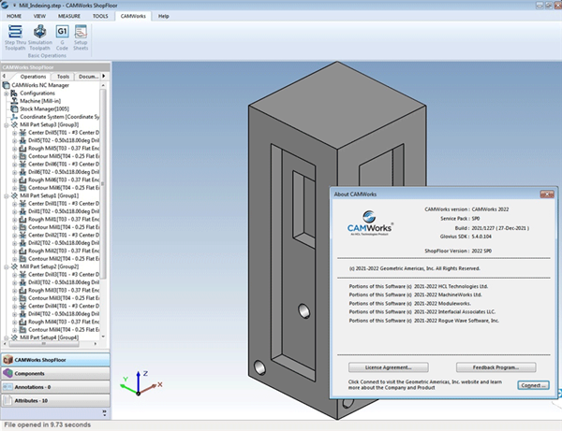Screen dimensions: 562x431
Task: Click the Rough Mill1 operation icon
Action: [x=22, y=220]
